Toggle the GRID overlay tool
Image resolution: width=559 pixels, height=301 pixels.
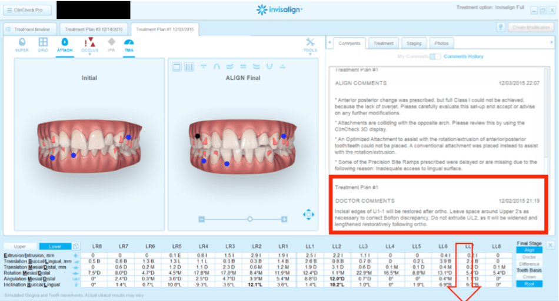click(43, 45)
